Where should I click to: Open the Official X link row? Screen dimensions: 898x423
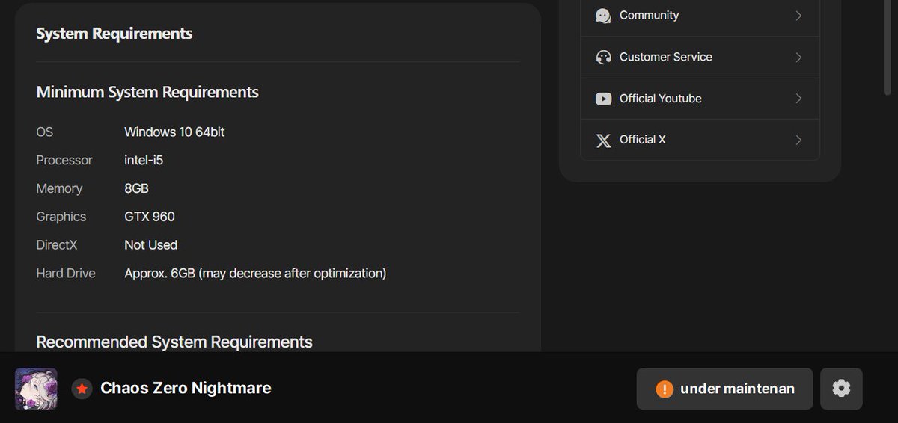pyautogui.click(x=700, y=140)
